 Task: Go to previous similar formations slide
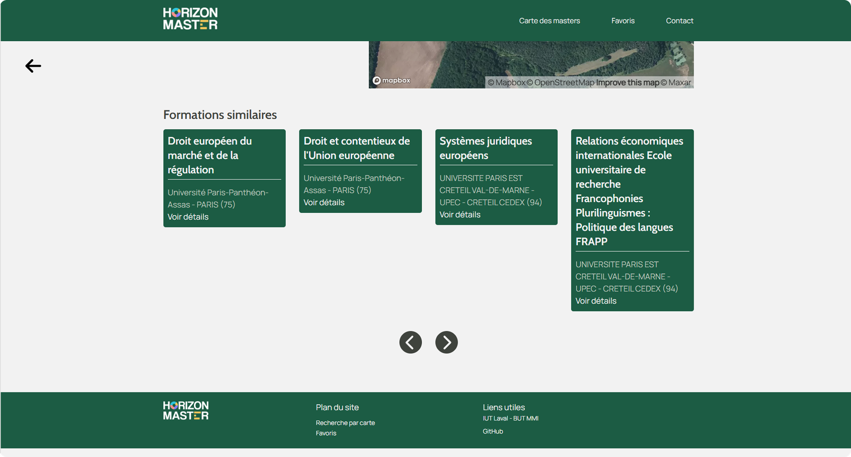click(410, 342)
